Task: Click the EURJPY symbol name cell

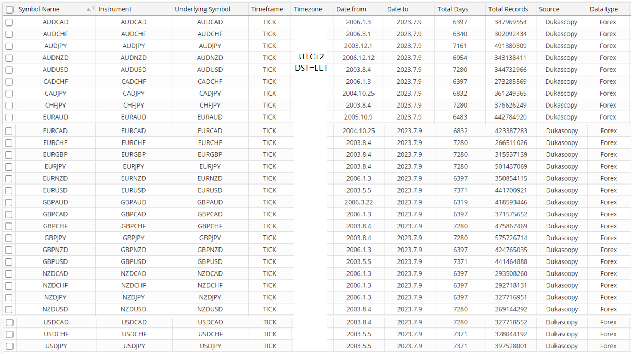Action: [56, 167]
